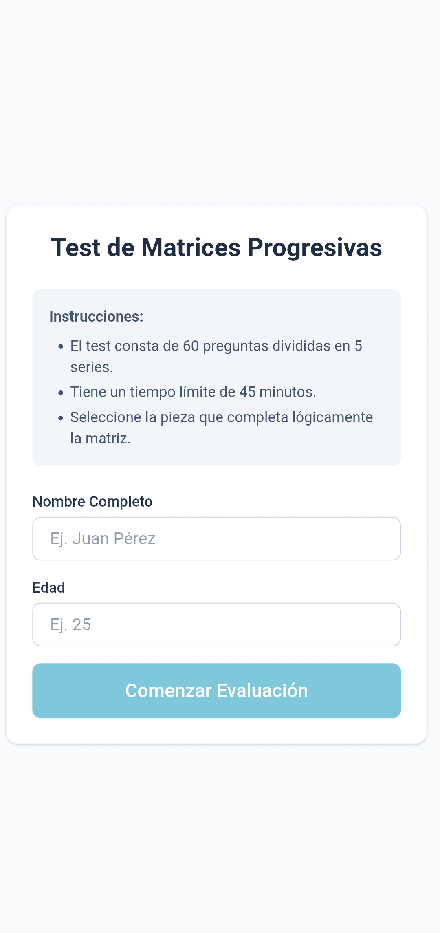Click the word "Matrices" in the title
The width and height of the screenshot is (440, 933).
(191, 247)
